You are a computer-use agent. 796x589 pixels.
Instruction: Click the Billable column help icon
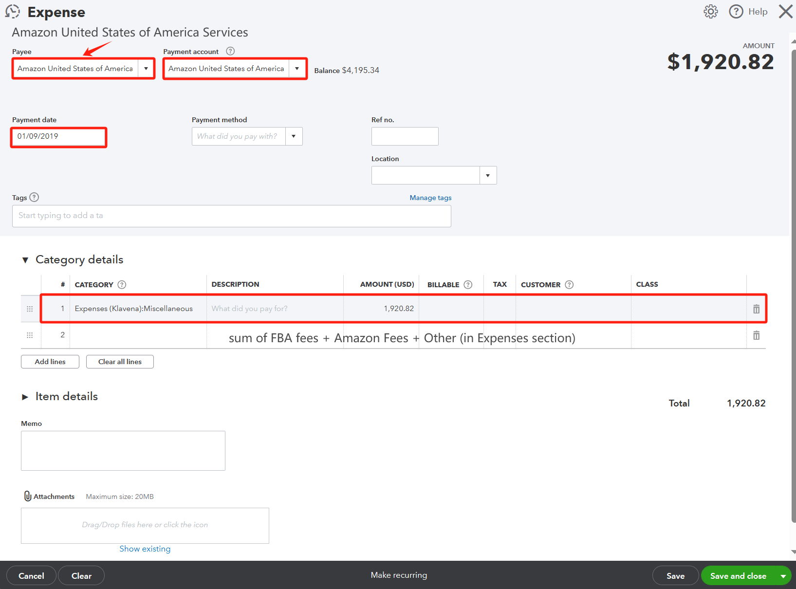pyautogui.click(x=468, y=285)
